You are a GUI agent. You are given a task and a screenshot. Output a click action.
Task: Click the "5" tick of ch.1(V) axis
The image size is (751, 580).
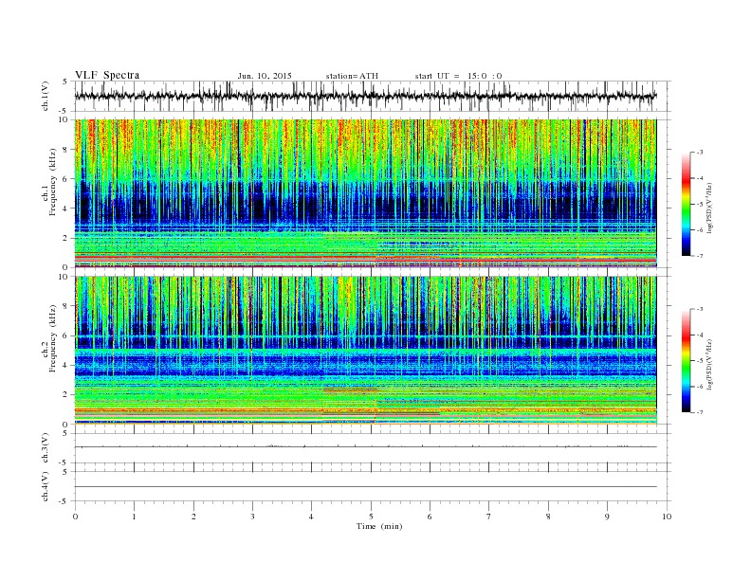(x=66, y=82)
